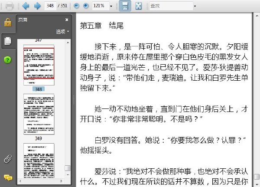
Task: Open the page thumbnails panel icon
Action: (8, 41)
